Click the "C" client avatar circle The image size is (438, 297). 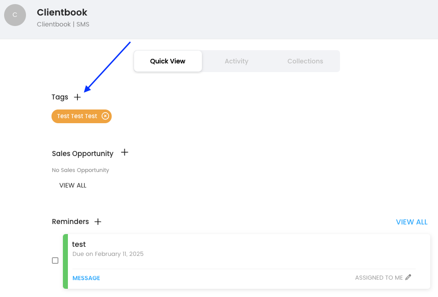pyautogui.click(x=15, y=15)
